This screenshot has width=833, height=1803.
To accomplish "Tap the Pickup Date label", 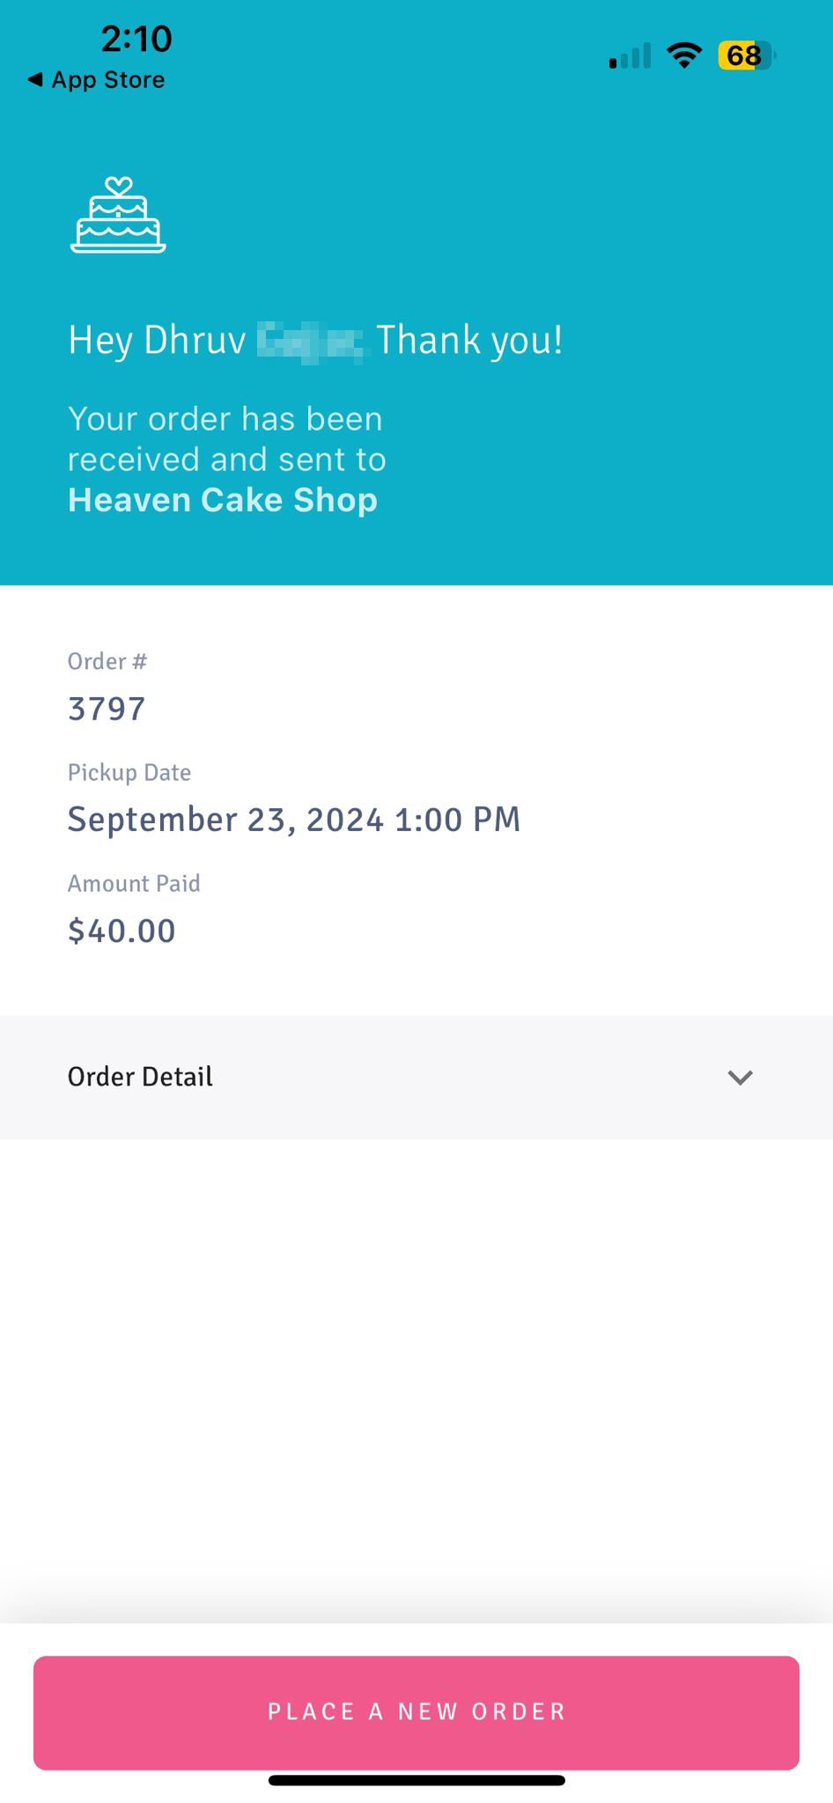I will (129, 772).
